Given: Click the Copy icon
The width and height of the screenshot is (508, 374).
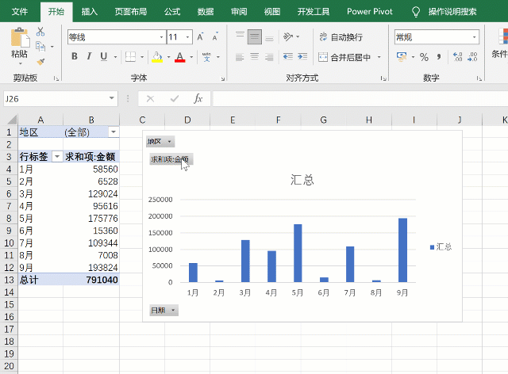Looking at the screenshot, I should click(x=40, y=47).
